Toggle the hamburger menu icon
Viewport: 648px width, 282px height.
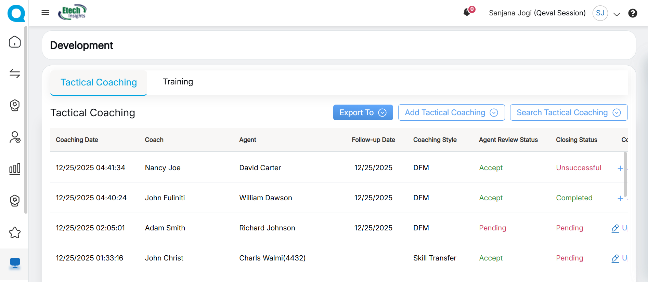click(45, 13)
